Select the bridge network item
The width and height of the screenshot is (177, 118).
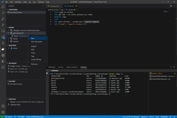click(26, 66)
